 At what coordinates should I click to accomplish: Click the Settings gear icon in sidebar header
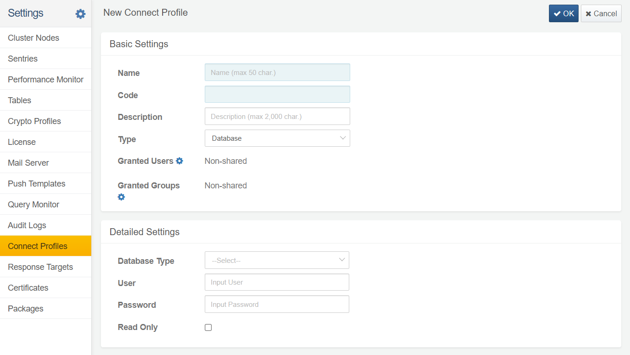(x=81, y=14)
